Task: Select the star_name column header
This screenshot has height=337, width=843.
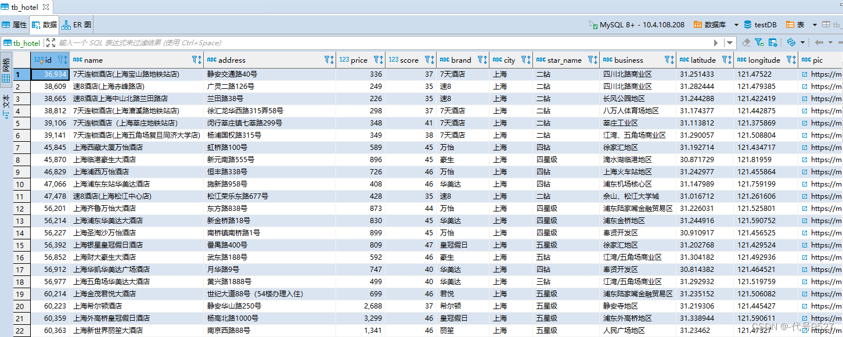Action: 566,60
